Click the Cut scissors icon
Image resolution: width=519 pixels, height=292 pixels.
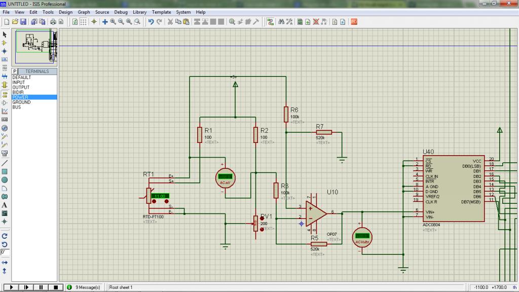[x=170, y=22]
